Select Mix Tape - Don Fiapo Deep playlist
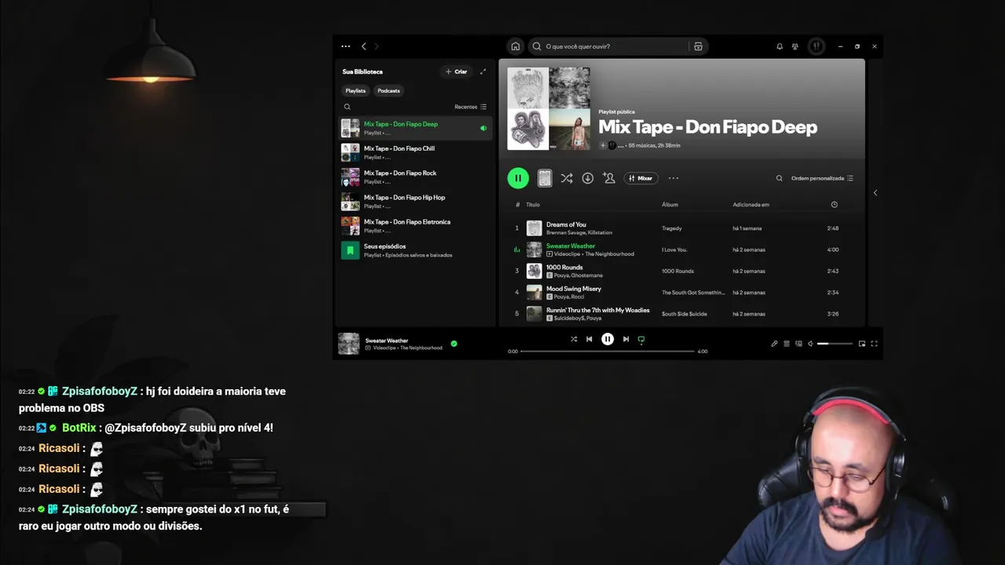 pos(415,128)
